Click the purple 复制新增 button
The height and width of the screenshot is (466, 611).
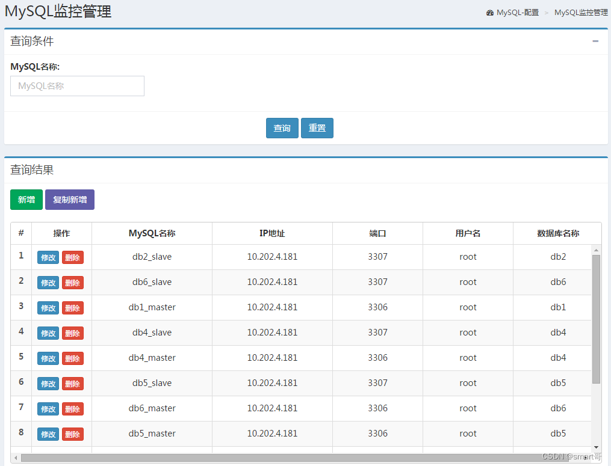pos(70,200)
